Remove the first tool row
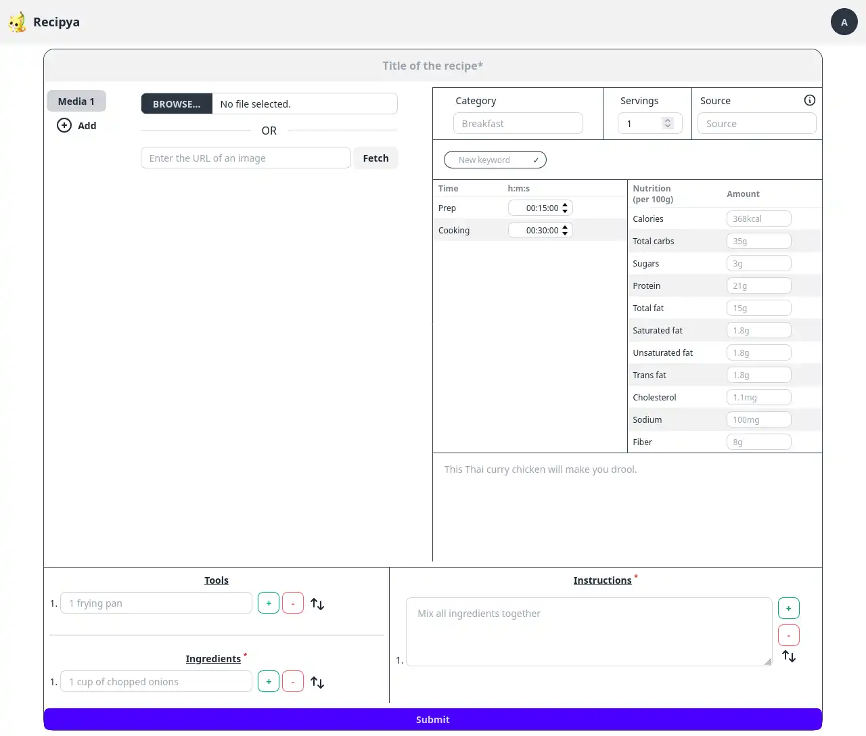The image size is (866, 736). (293, 603)
